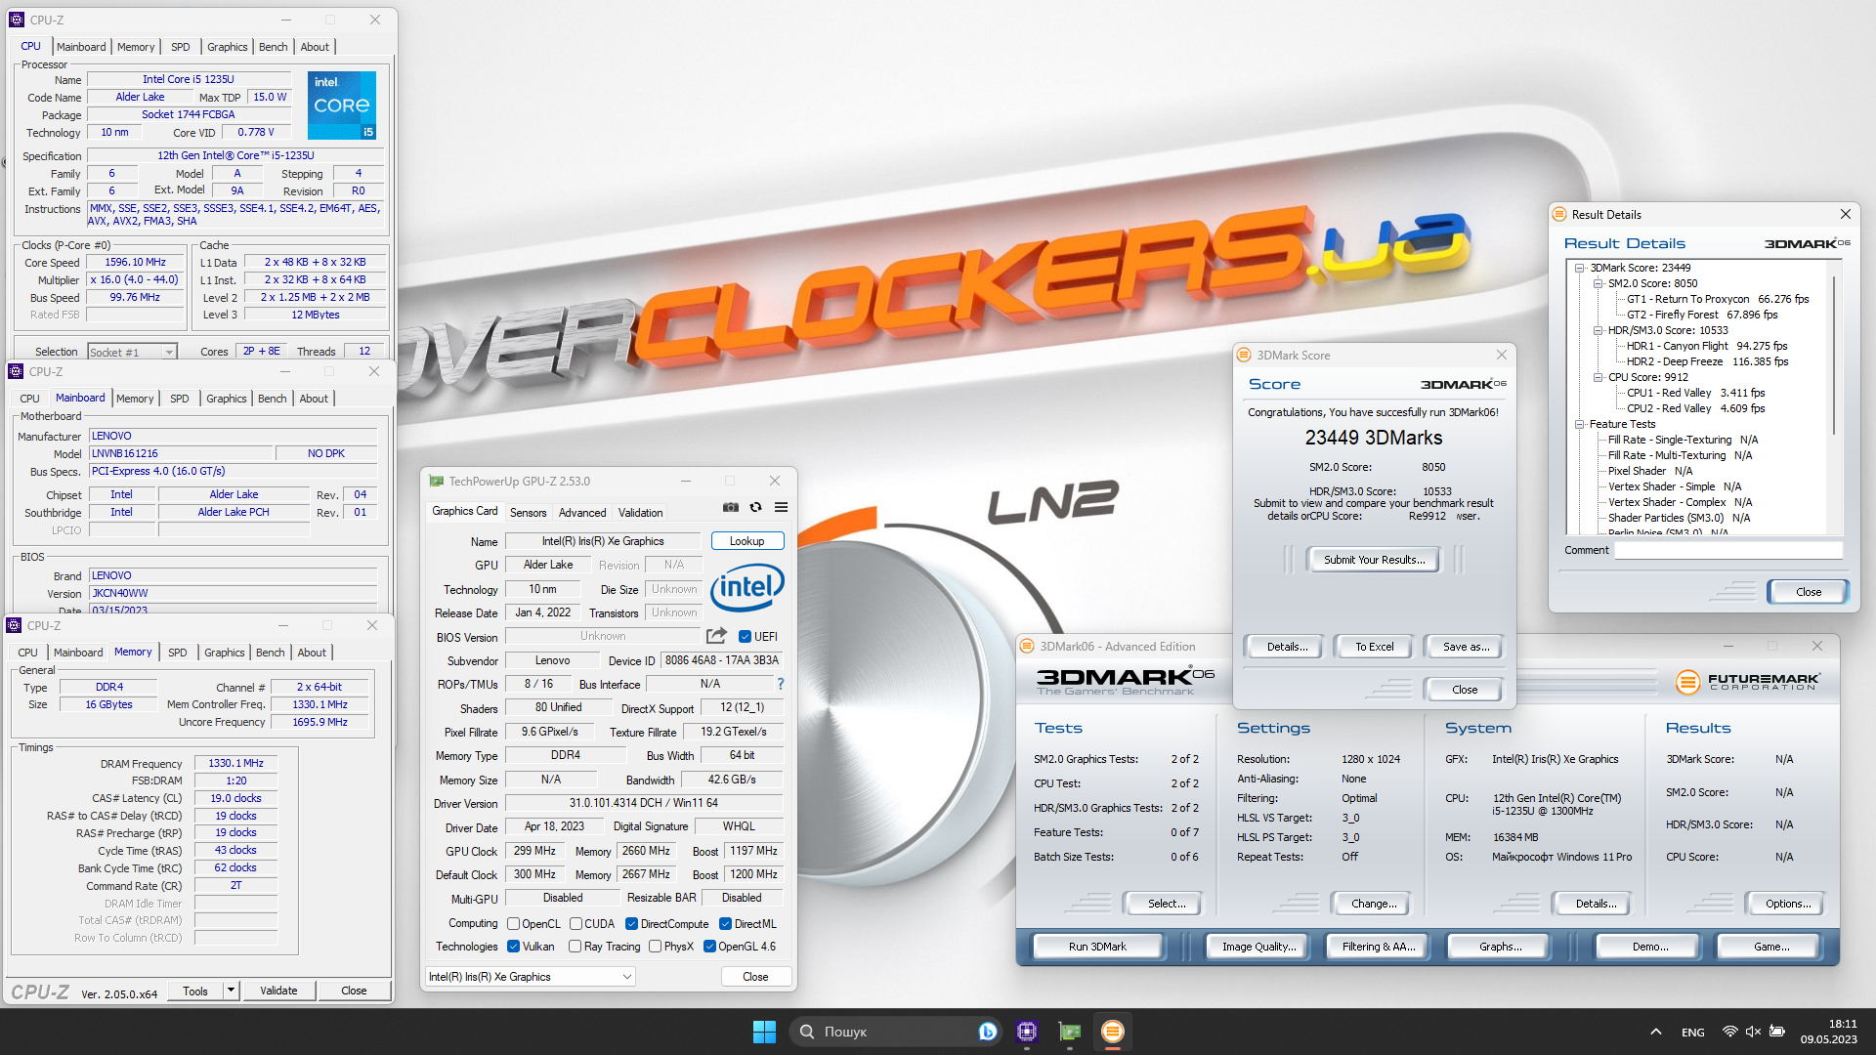Image resolution: width=1876 pixels, height=1055 pixels.
Task: Click the battery tray icon
Action: 1777,1032
